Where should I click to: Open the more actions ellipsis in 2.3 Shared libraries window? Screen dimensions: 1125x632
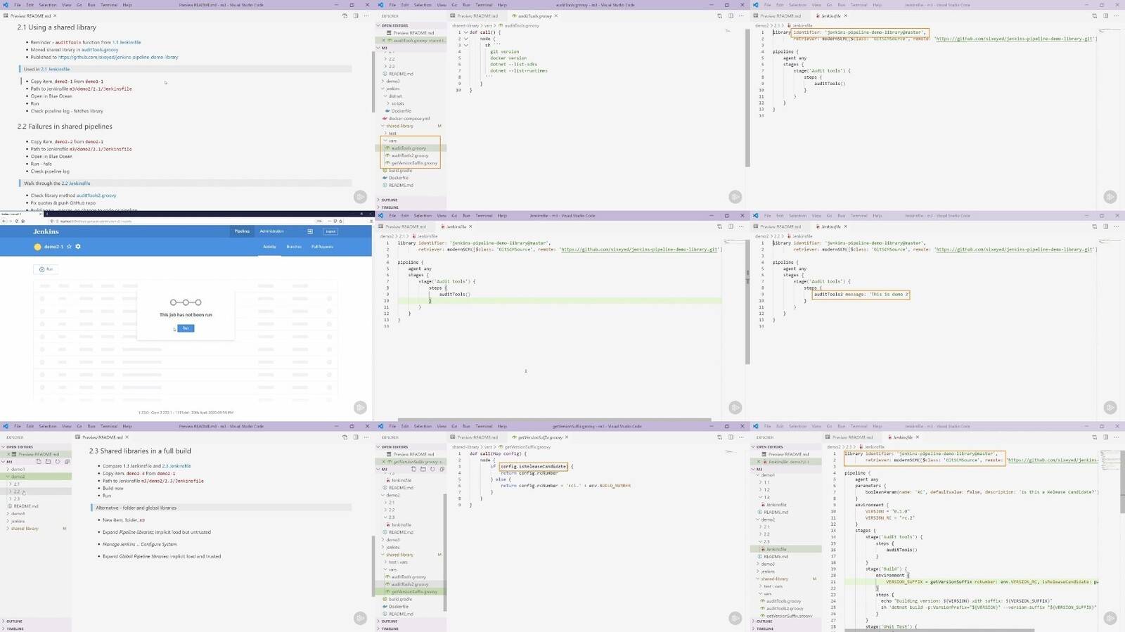[x=366, y=437]
